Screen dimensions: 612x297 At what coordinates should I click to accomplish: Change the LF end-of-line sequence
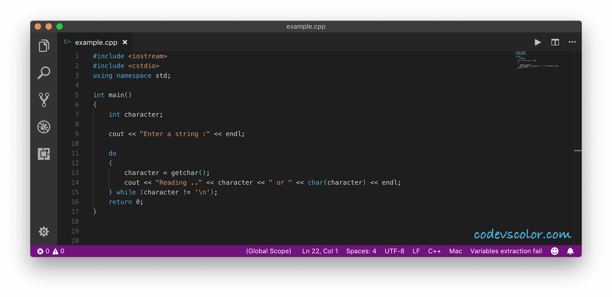click(416, 251)
